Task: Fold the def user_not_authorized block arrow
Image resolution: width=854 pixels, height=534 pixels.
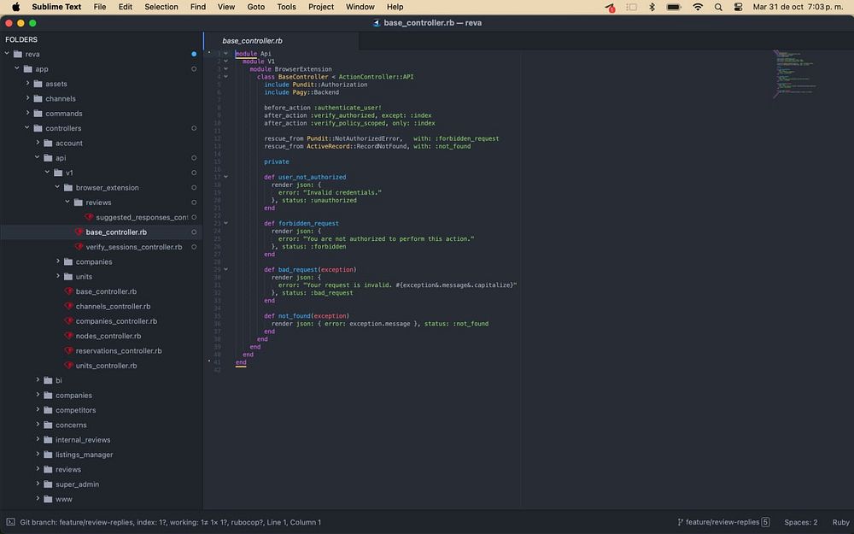Action: tap(225, 177)
